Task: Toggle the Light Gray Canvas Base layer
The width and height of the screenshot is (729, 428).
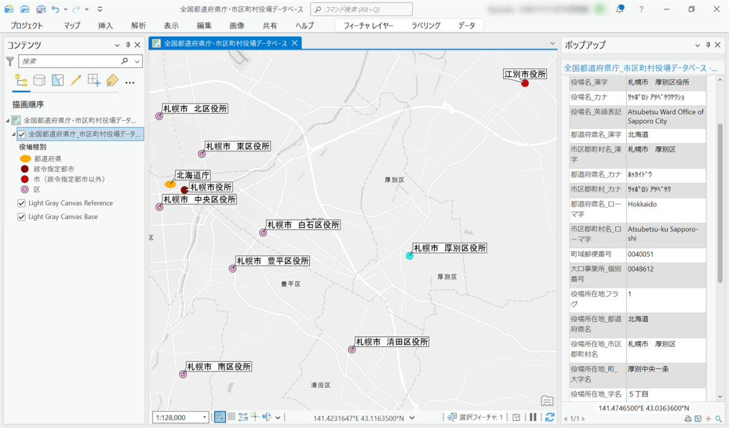Action: [22, 217]
